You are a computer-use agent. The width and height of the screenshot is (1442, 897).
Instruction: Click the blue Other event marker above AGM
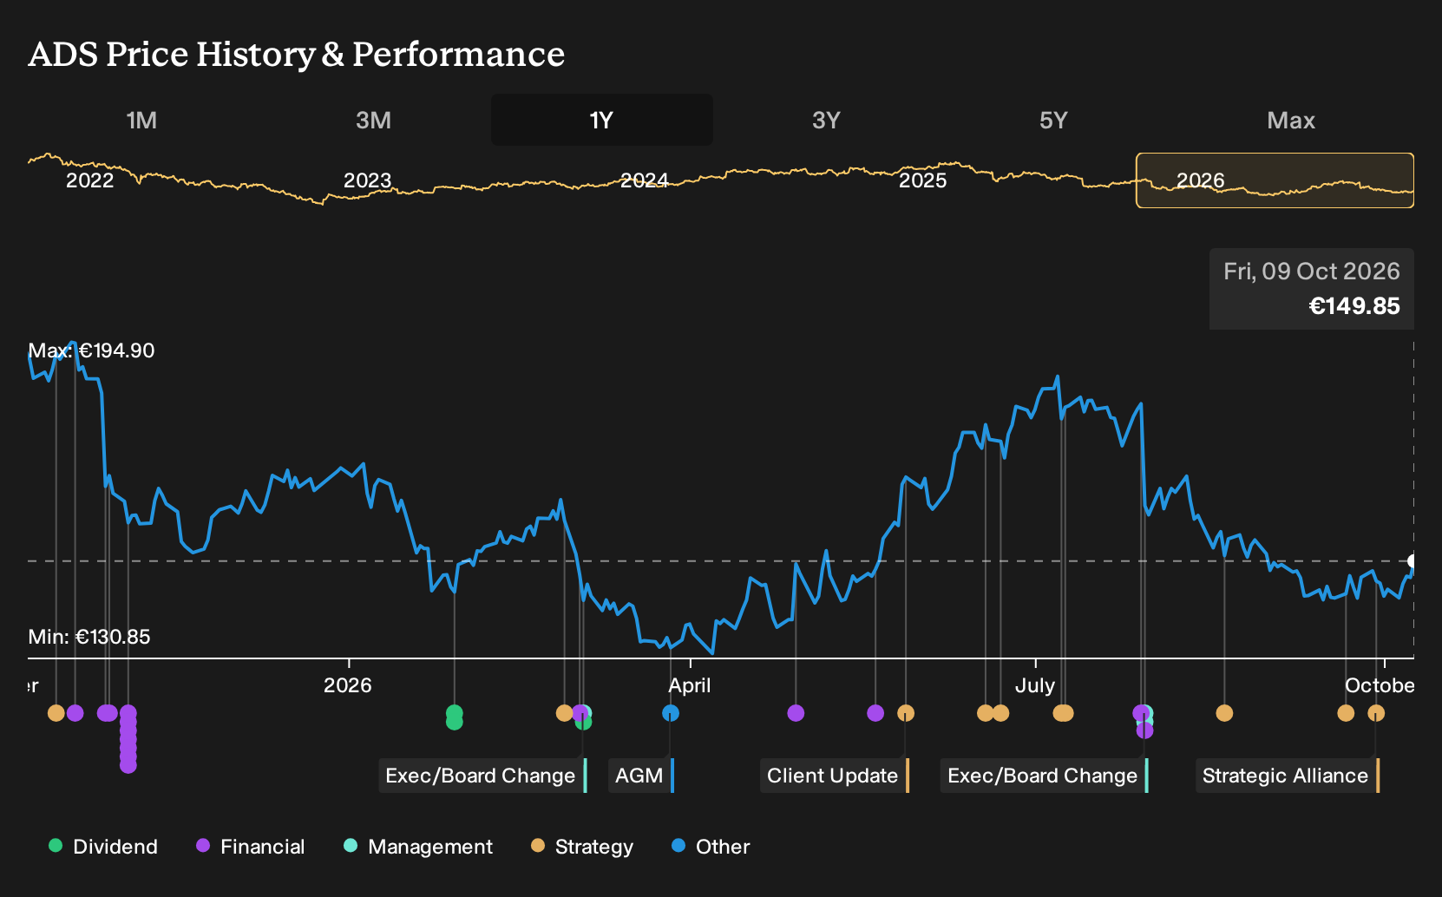pyautogui.click(x=671, y=713)
